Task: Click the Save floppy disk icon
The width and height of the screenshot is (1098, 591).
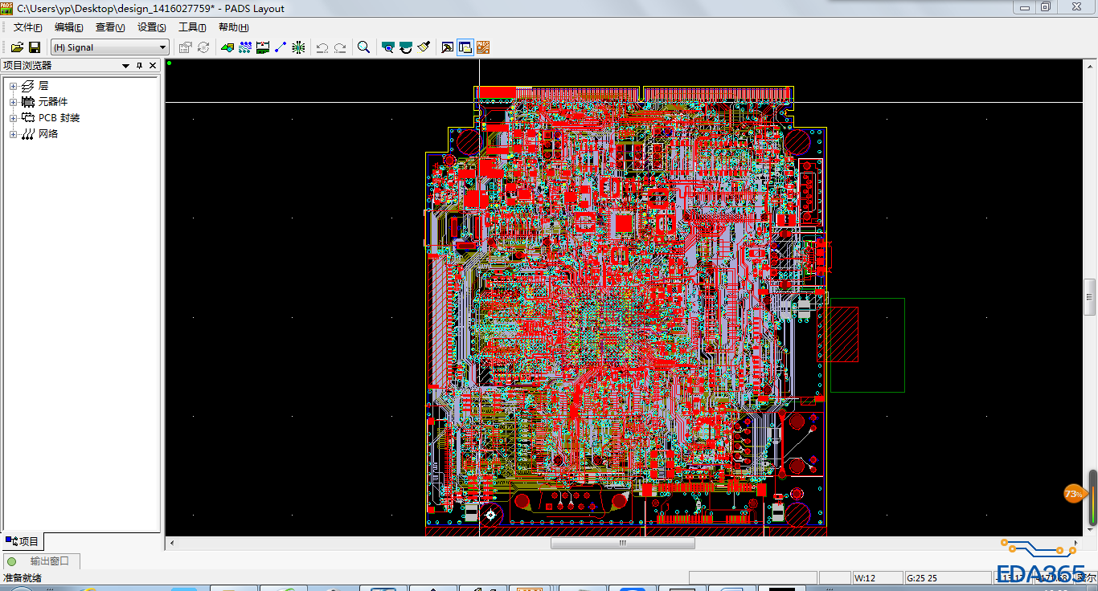Action: point(35,47)
